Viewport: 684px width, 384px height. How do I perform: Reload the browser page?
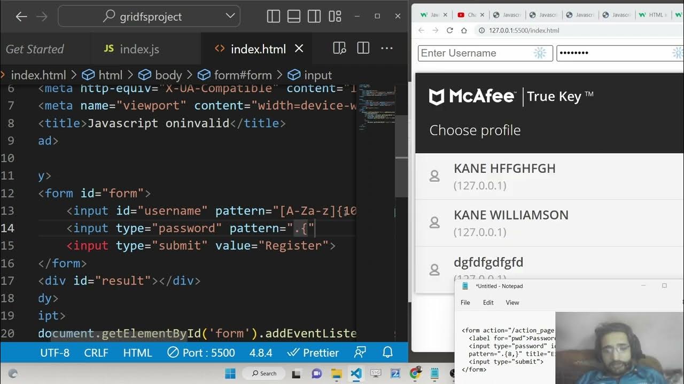pos(449,30)
